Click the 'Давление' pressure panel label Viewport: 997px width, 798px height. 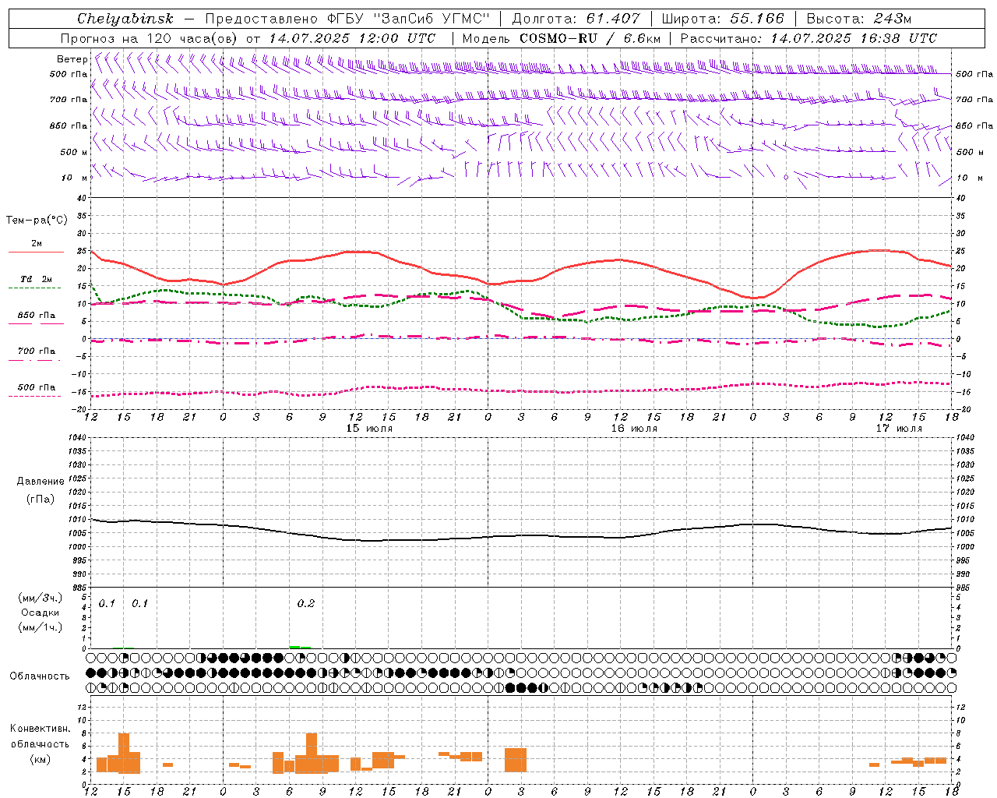coord(41,482)
